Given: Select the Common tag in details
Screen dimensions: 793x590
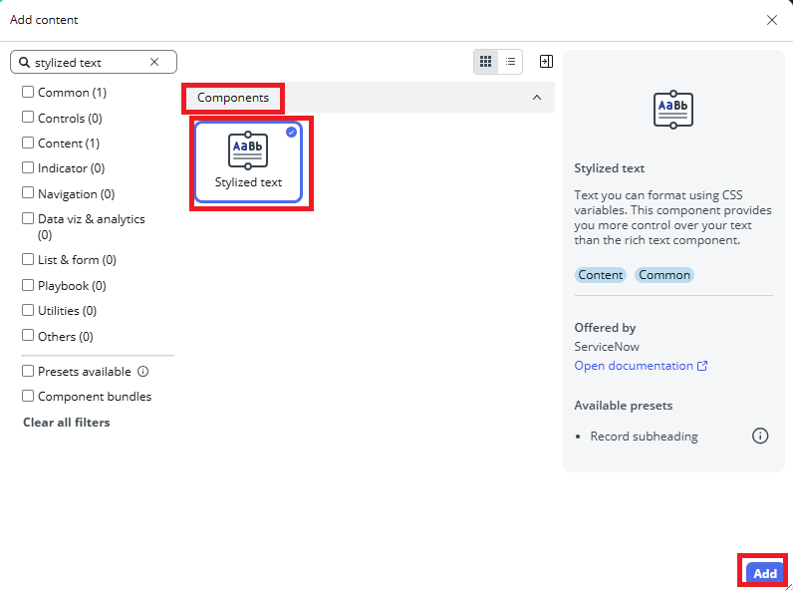Looking at the screenshot, I should point(664,275).
